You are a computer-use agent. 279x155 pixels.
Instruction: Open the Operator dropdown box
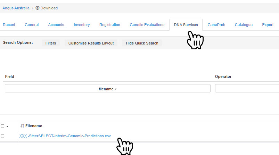pos(247,89)
